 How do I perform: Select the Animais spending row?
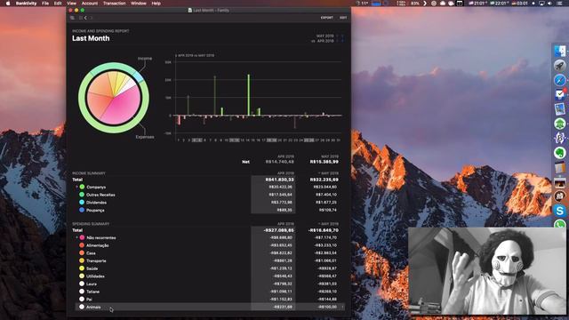pos(209,307)
